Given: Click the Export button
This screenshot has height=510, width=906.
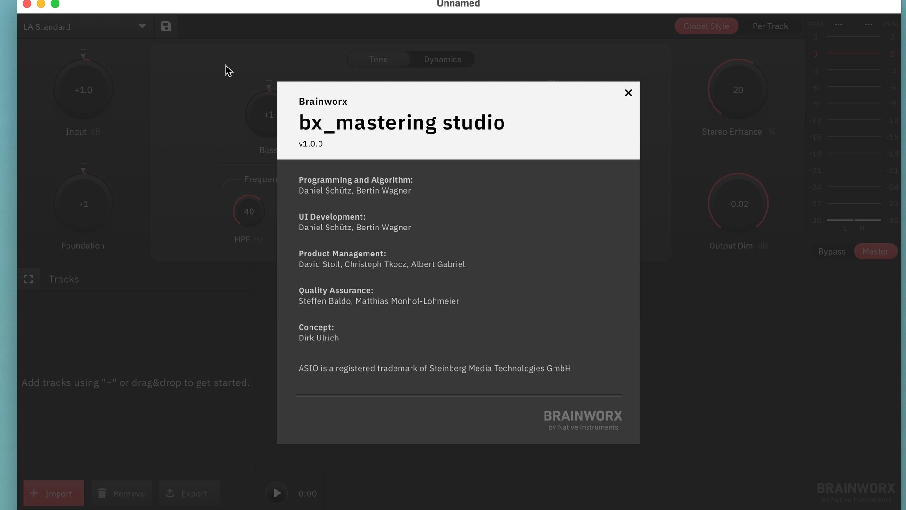Looking at the screenshot, I should pos(189,493).
